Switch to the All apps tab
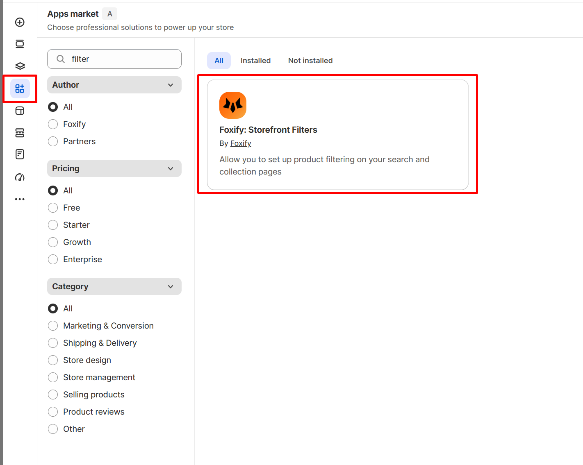The width and height of the screenshot is (583, 465). click(219, 61)
